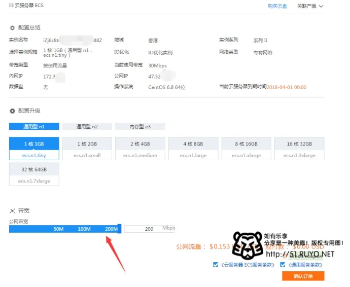Expand the 关联产品 dropdown
This screenshot has width=350, height=287.
310,6
